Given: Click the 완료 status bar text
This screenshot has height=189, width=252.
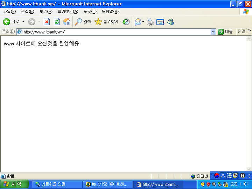Looking at the screenshot, I should point(10,176).
